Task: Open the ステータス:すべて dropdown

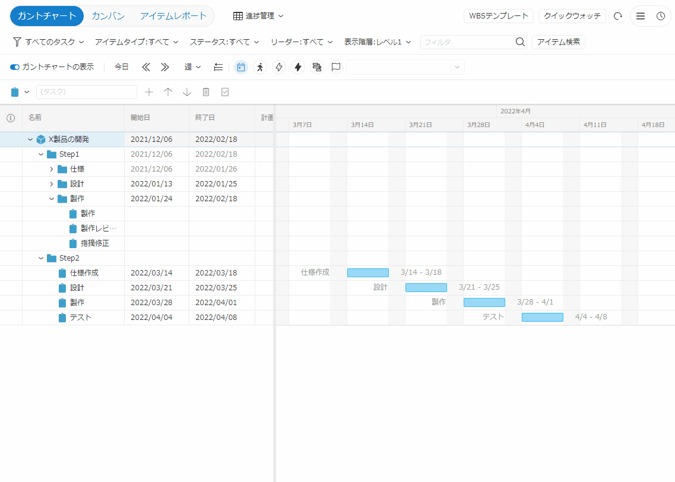Action: pos(224,42)
